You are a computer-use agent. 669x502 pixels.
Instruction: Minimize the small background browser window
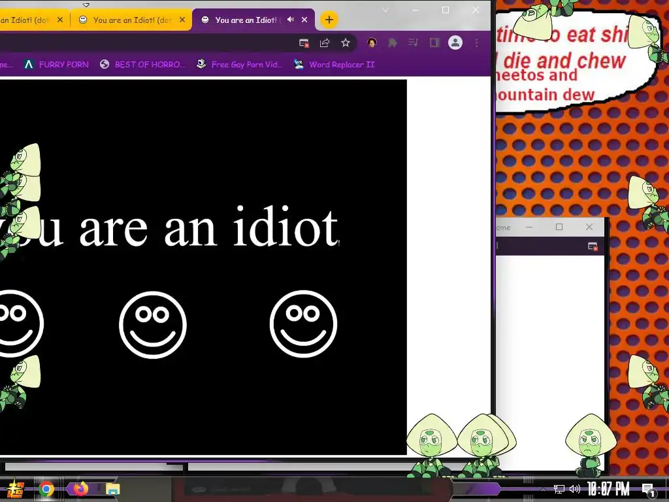coord(529,227)
